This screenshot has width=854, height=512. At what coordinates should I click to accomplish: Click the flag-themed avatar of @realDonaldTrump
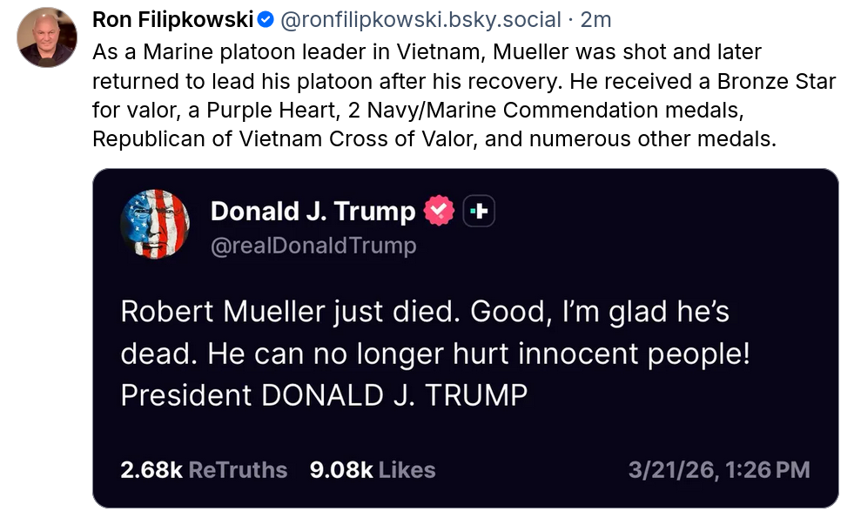coord(155,224)
